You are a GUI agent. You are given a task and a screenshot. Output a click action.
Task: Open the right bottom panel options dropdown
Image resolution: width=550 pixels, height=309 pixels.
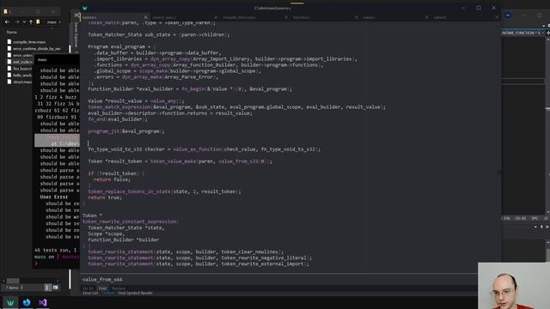tap(535, 227)
